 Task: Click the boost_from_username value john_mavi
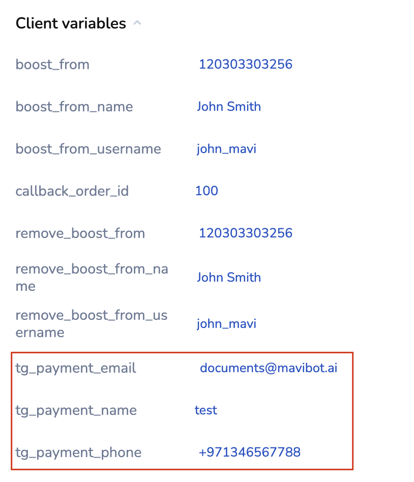point(226,149)
